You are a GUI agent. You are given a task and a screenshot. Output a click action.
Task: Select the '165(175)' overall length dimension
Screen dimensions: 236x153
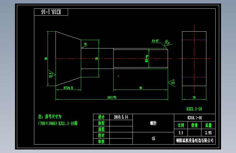point(112,97)
